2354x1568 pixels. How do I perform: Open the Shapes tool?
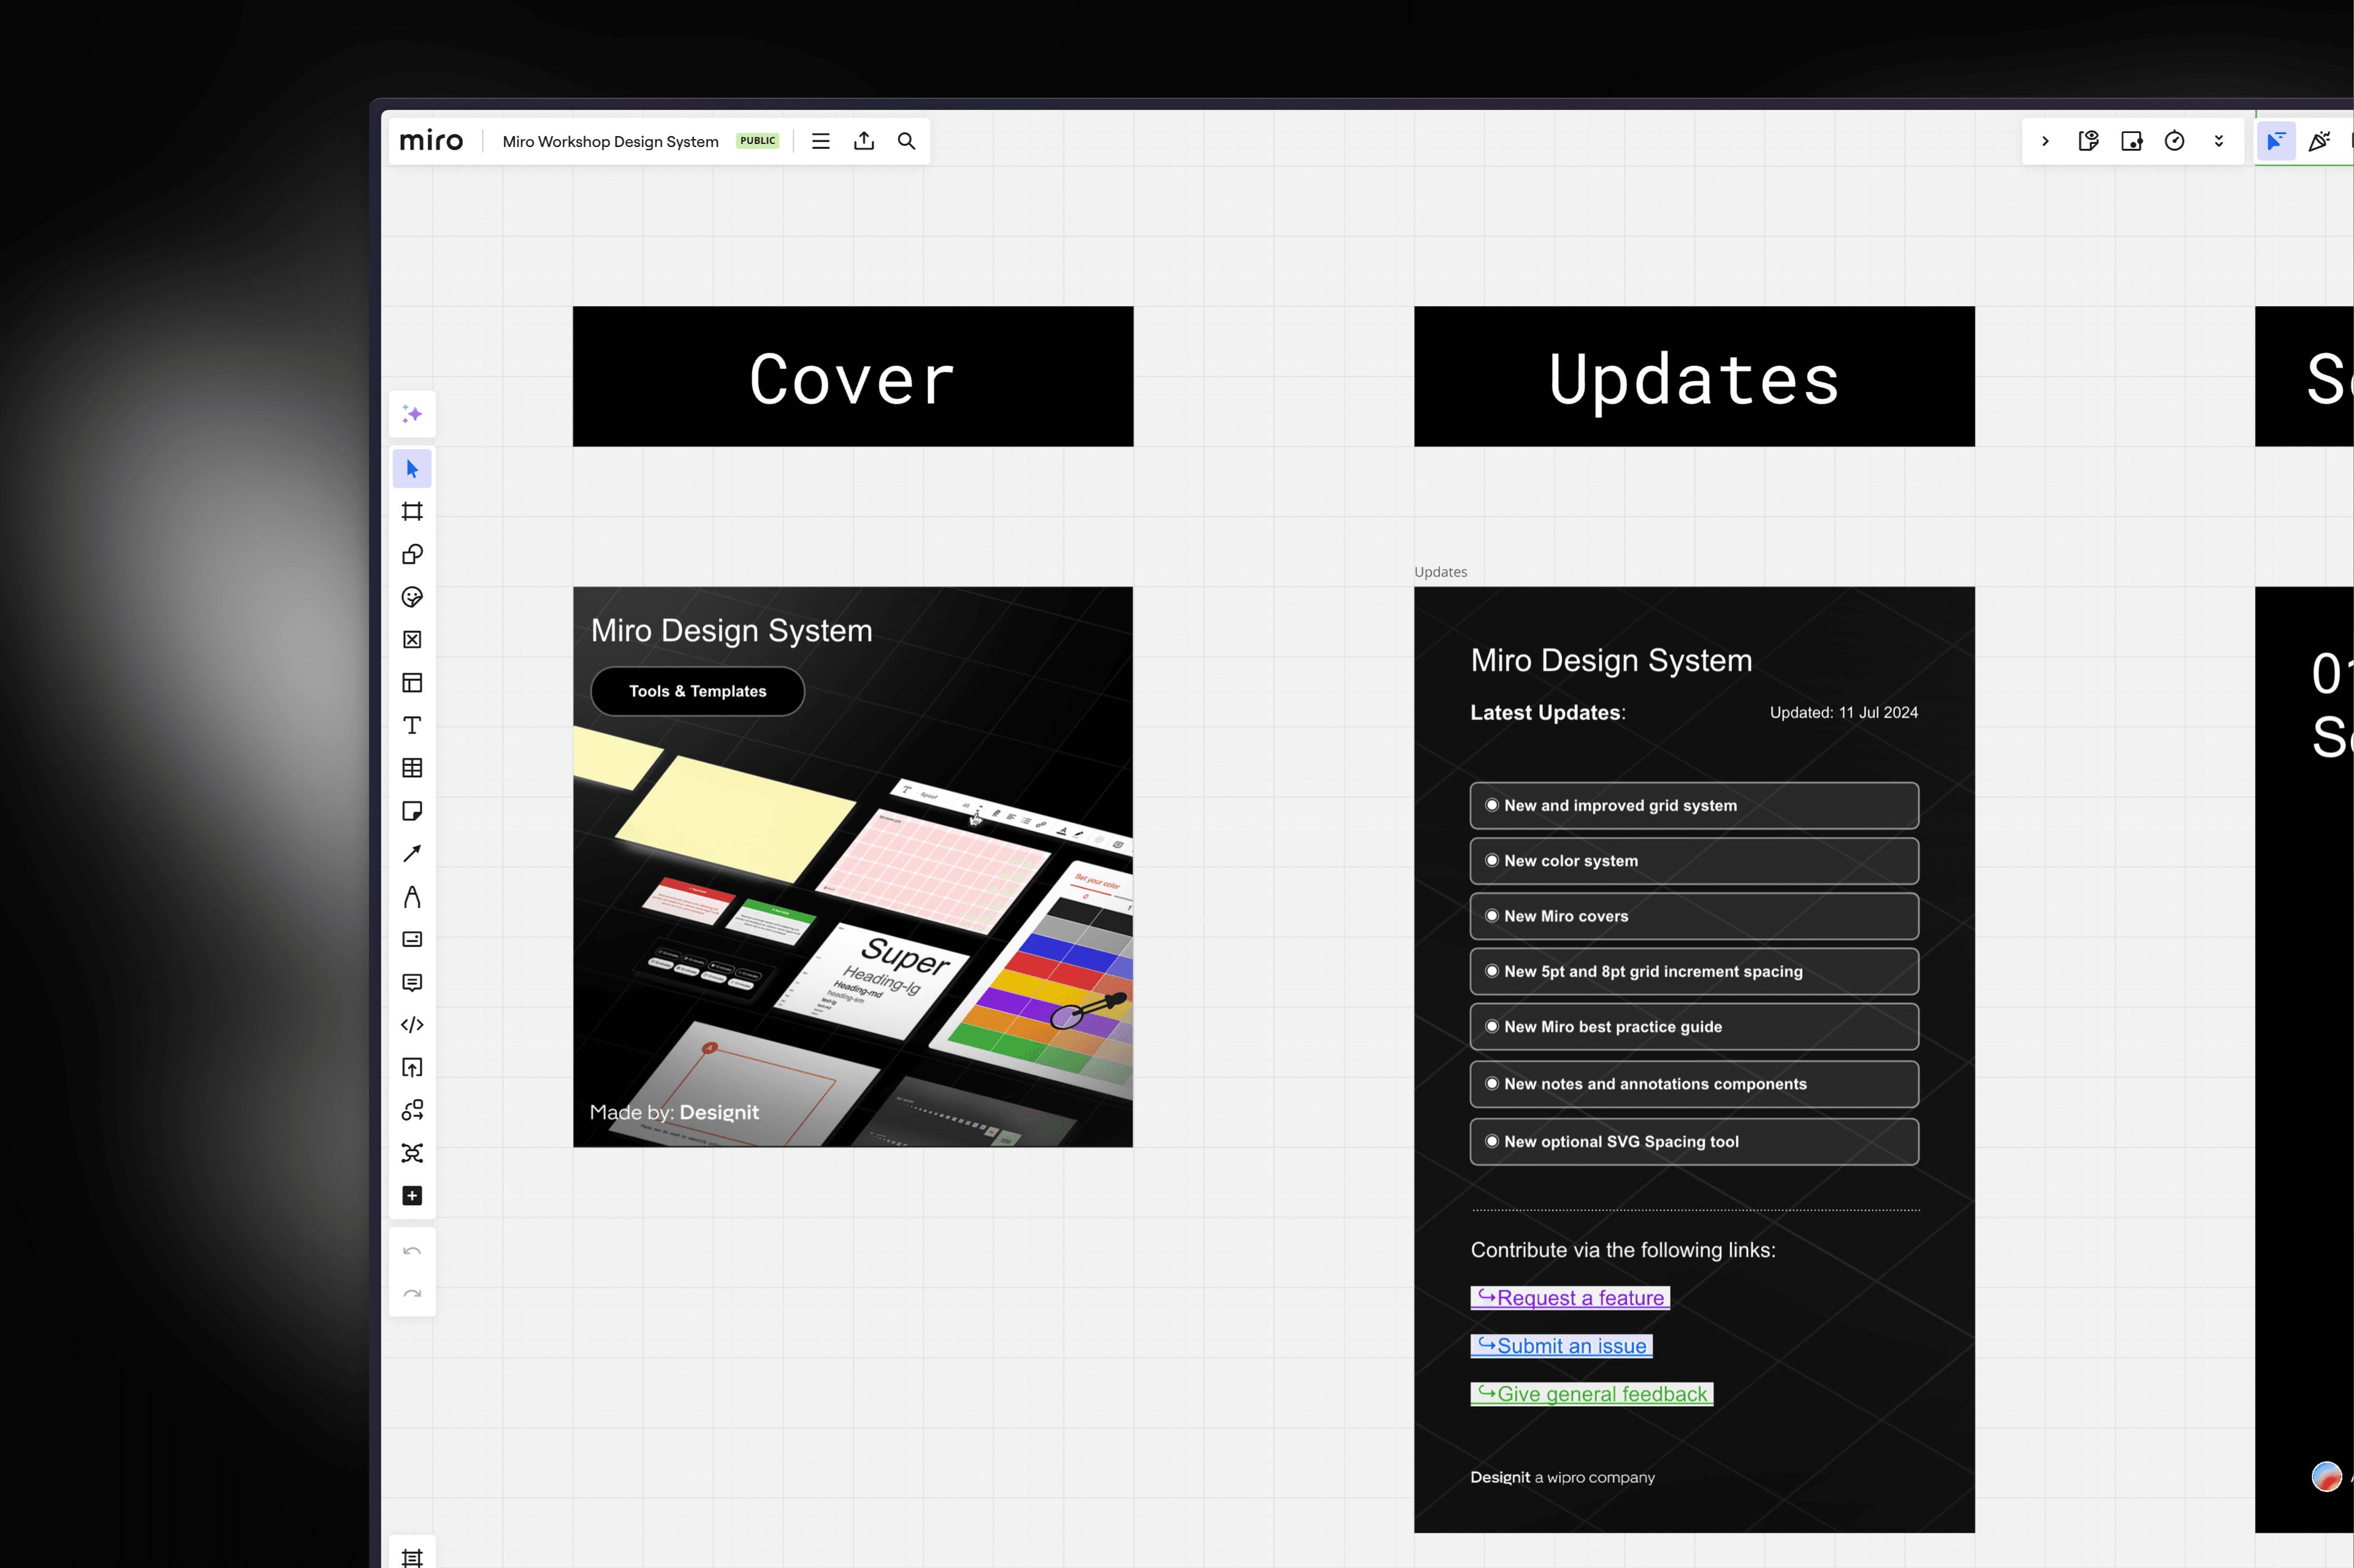(412, 555)
